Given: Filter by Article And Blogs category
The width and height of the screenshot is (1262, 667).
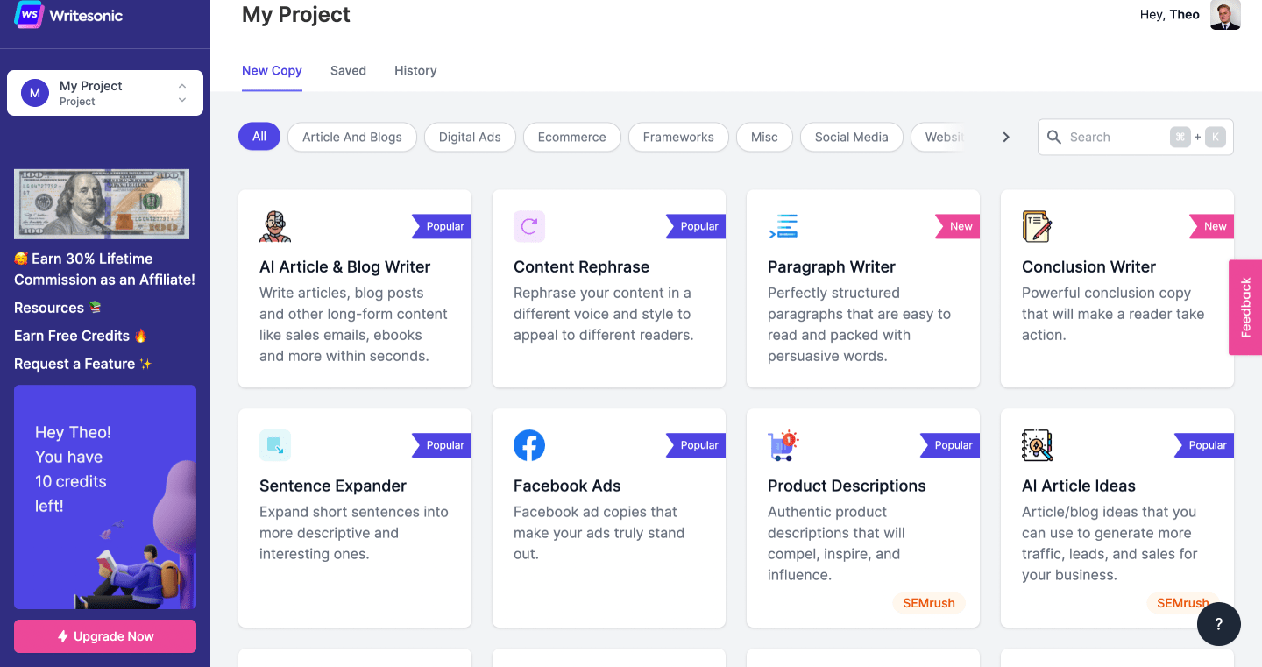Looking at the screenshot, I should tap(352, 137).
